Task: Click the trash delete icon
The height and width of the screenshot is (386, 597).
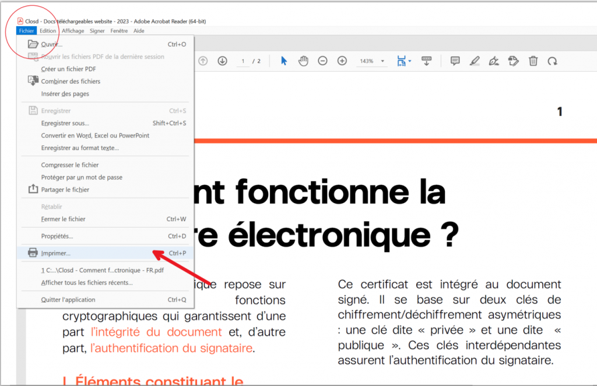Action: [x=533, y=61]
